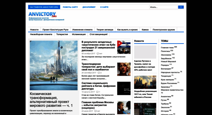Open the Аналитика topic
212x115 pixels.
(166, 97)
